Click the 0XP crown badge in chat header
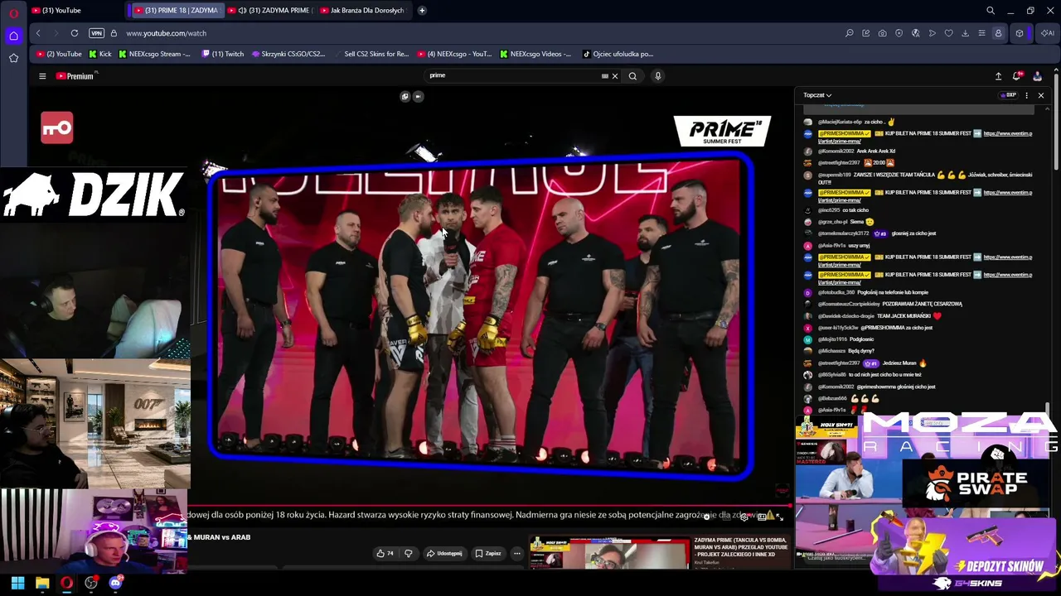The height and width of the screenshot is (596, 1061). (x=1007, y=95)
